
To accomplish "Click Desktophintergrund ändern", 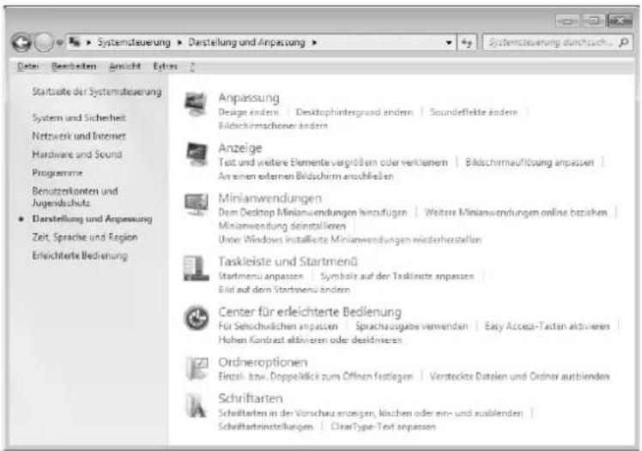I will (354, 112).
